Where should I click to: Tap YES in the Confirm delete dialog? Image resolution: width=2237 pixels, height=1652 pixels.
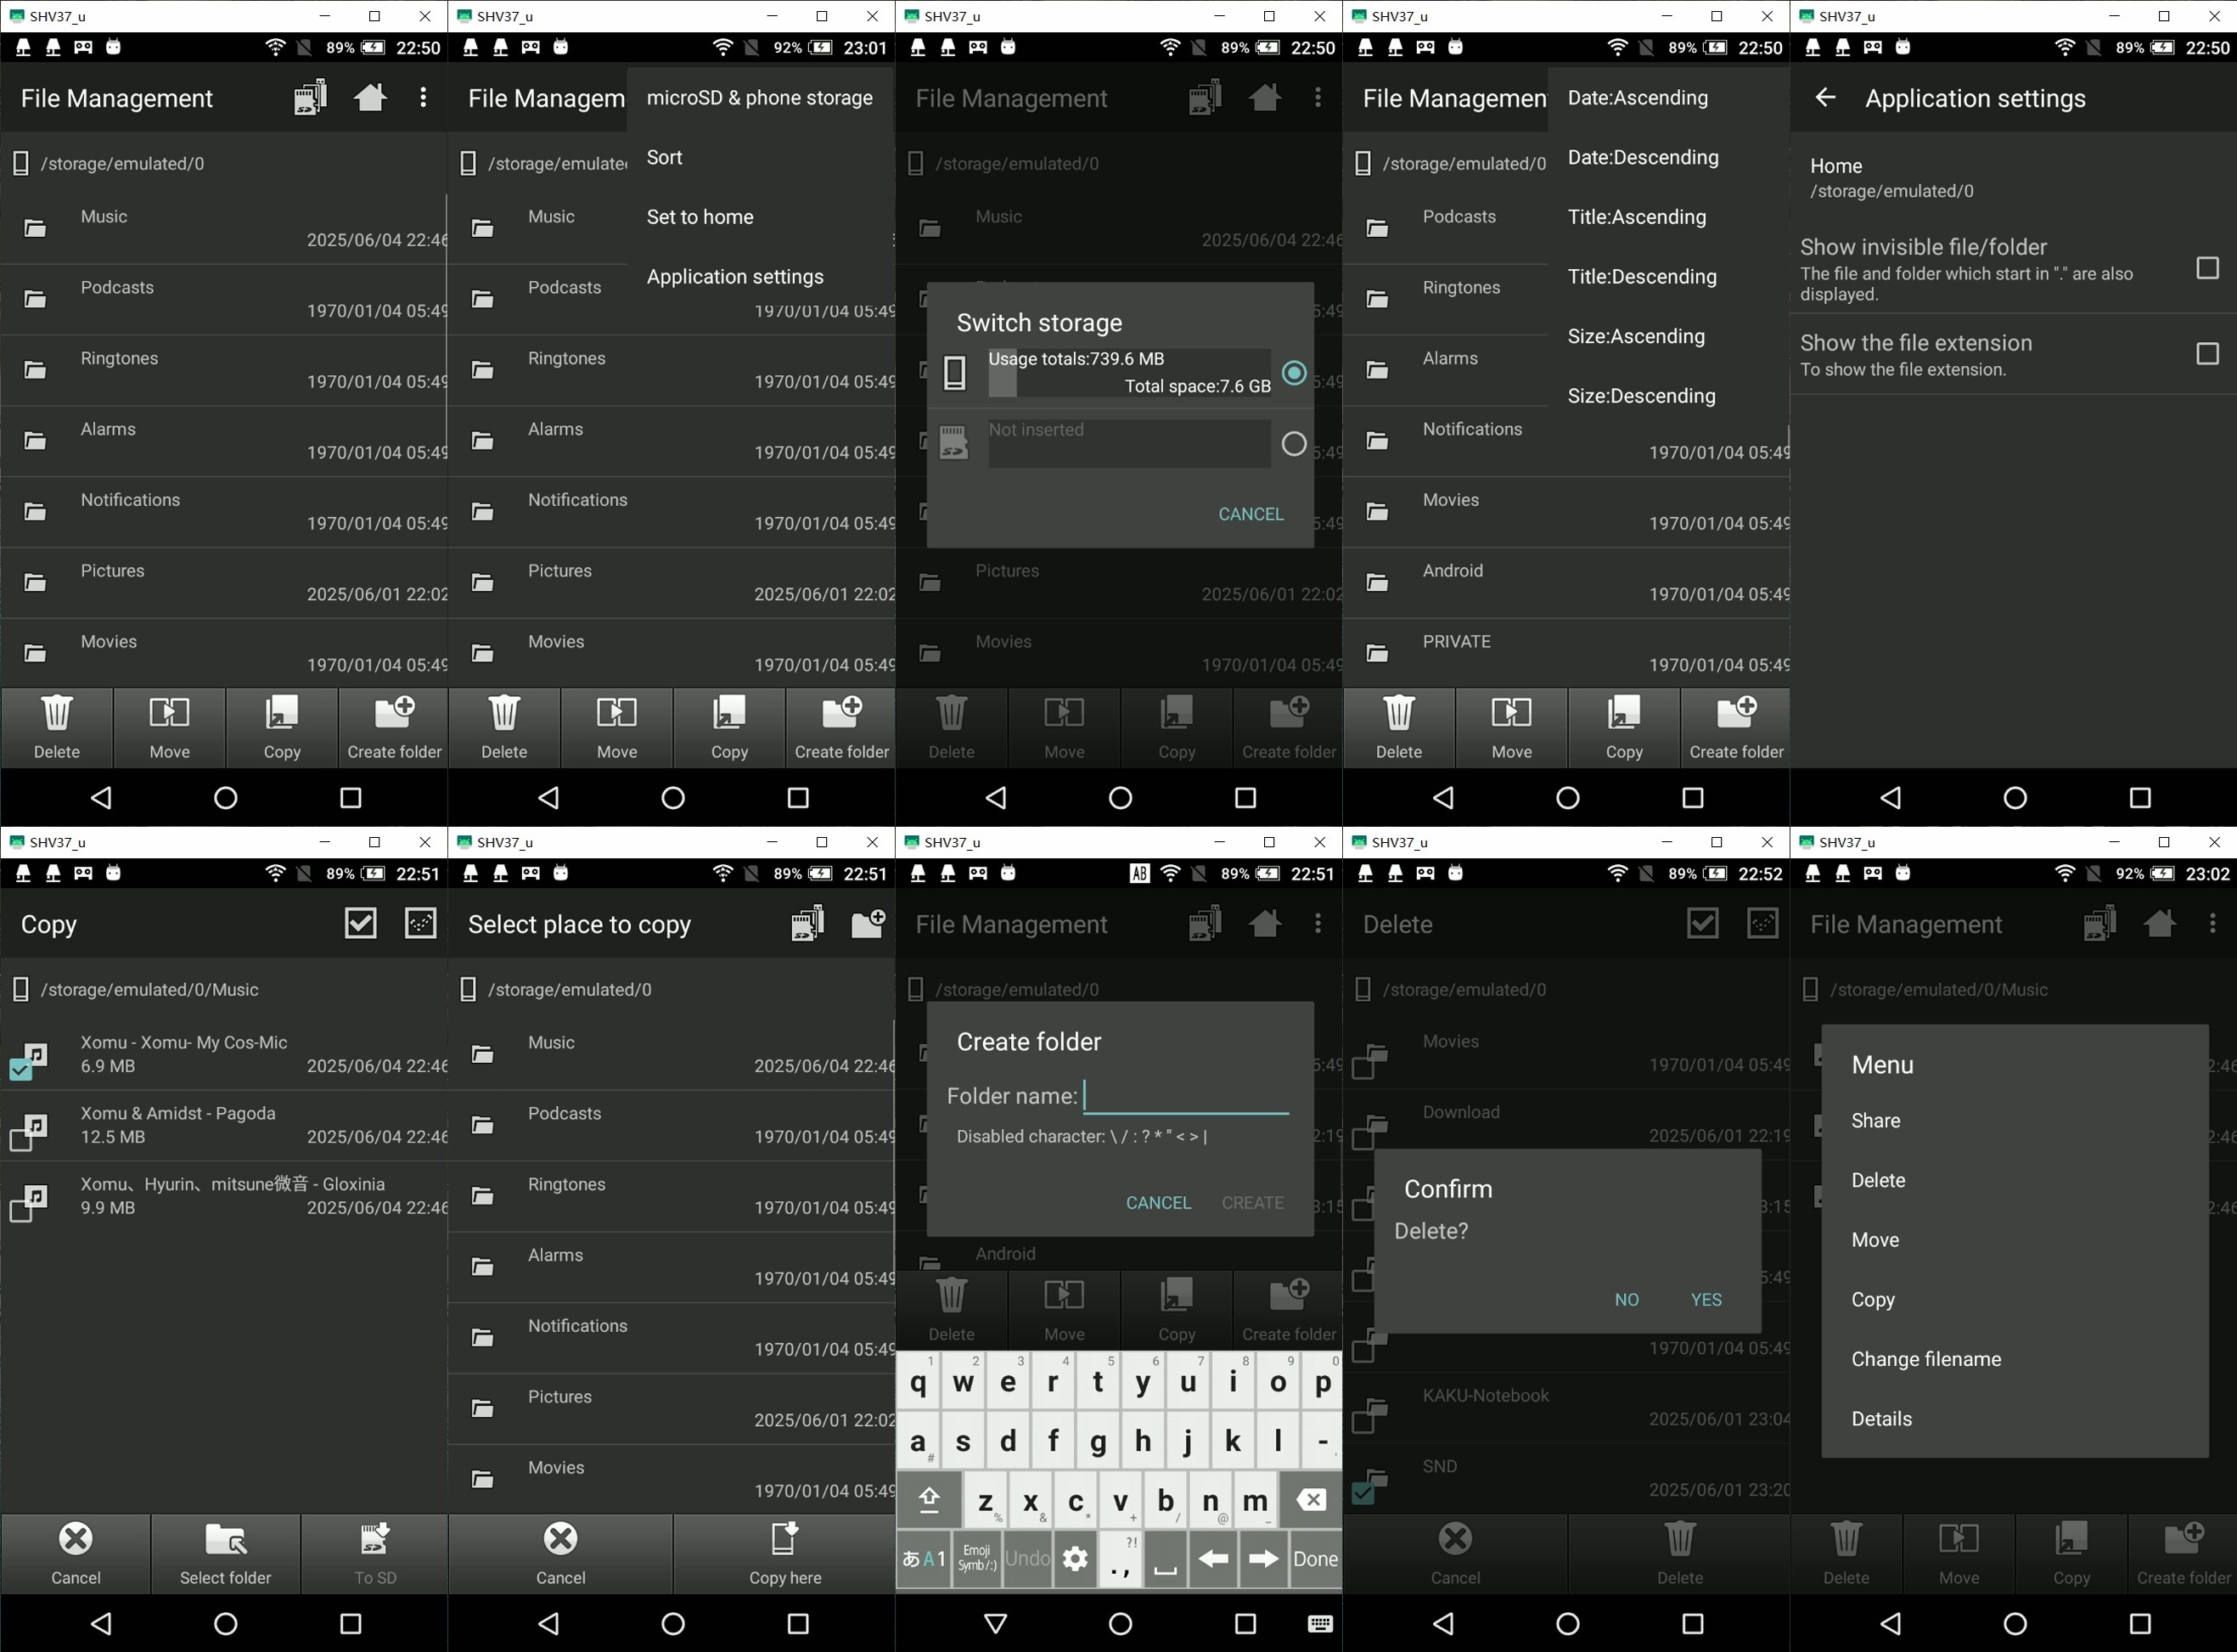(x=1706, y=1300)
